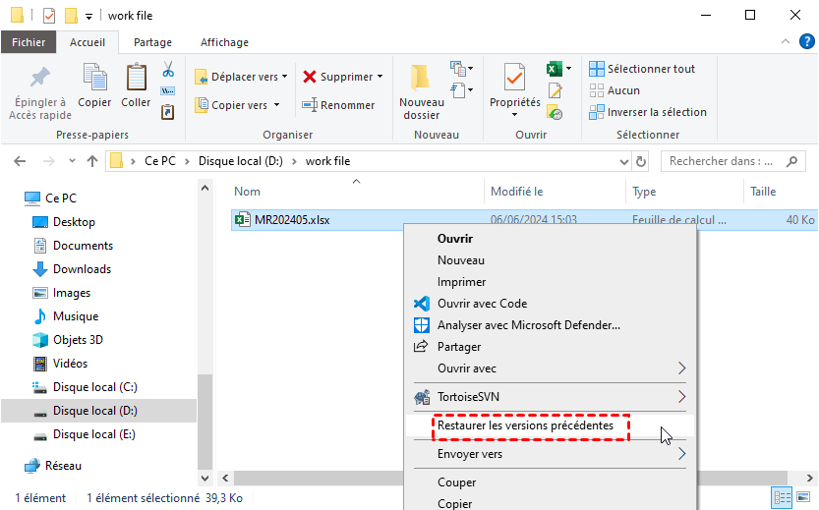Click the Rechercher dans search field

point(733,161)
